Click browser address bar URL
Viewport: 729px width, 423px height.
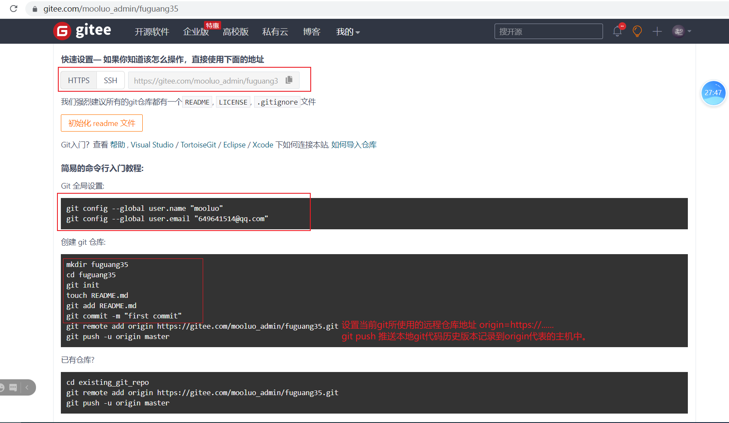(111, 9)
